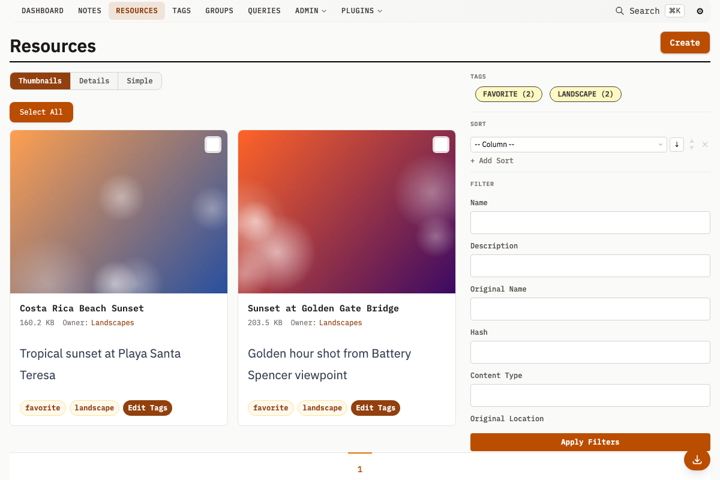The width and height of the screenshot is (720, 480).
Task: Open the settings gear icon
Action: (700, 11)
